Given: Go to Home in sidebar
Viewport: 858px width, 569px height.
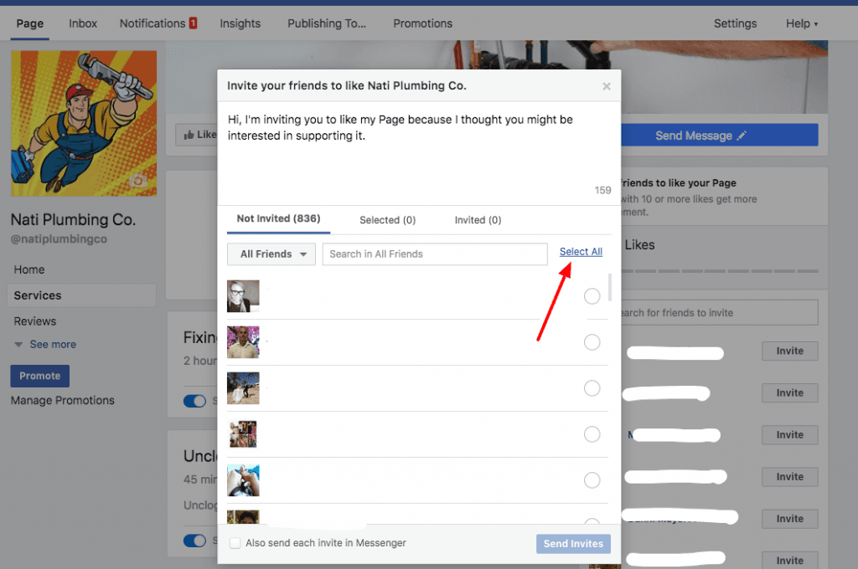Looking at the screenshot, I should [29, 269].
